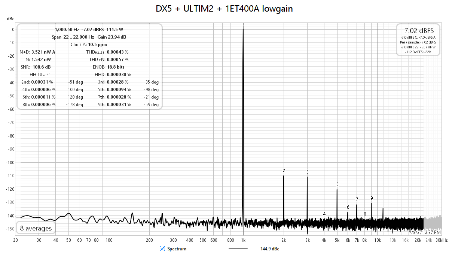Uncheck the Spectrum trace checkbox
449x253 pixels.
tap(162, 249)
